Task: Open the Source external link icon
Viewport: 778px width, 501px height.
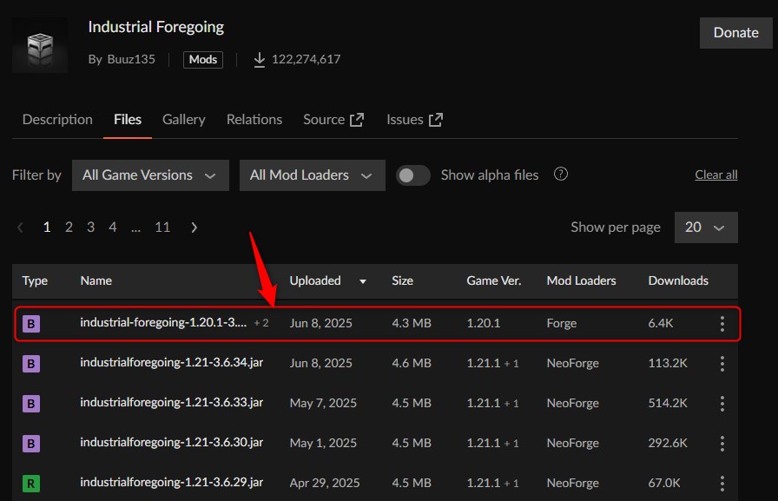Action: [357, 120]
